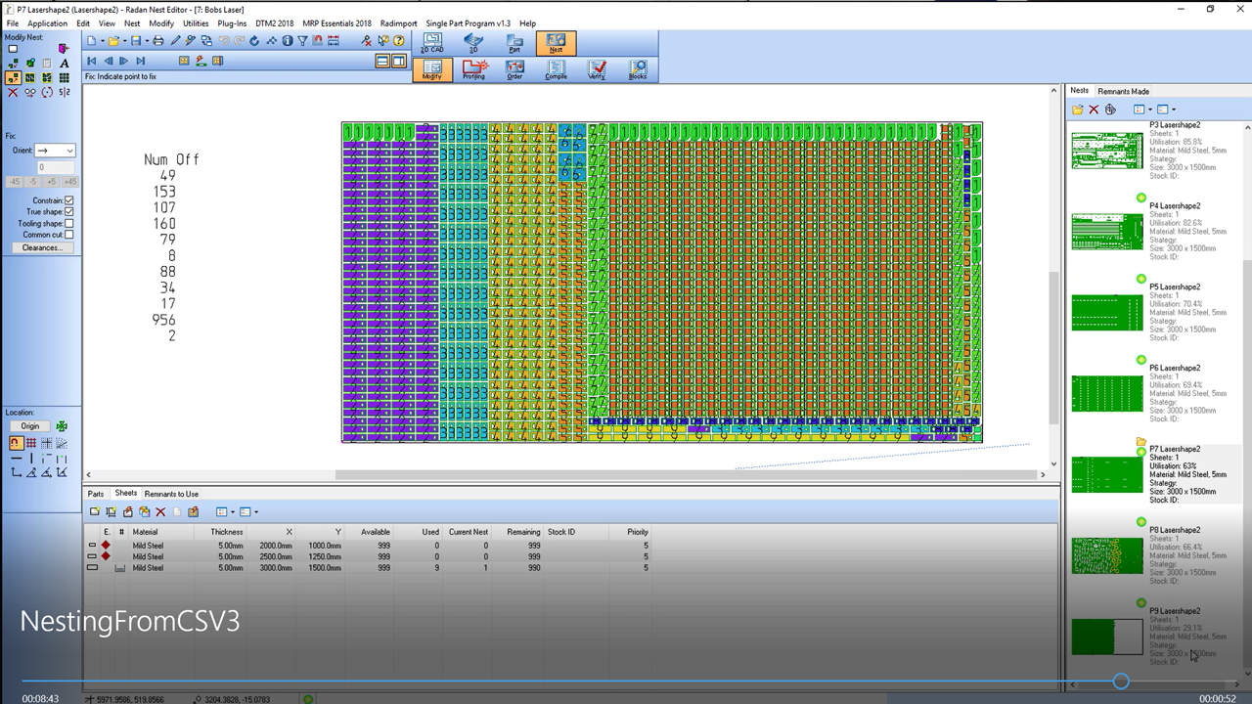Switch to Remnants Made tab
Viewport: 1252px width, 704px height.
click(1123, 91)
